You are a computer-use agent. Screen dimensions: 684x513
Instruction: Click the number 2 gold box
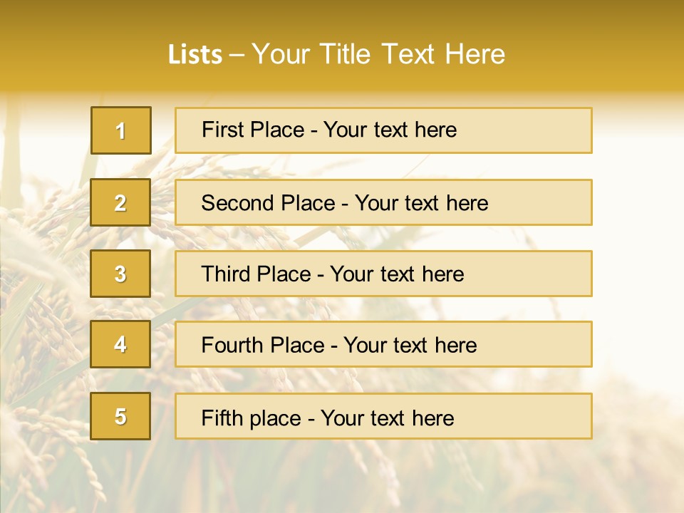pyautogui.click(x=120, y=202)
